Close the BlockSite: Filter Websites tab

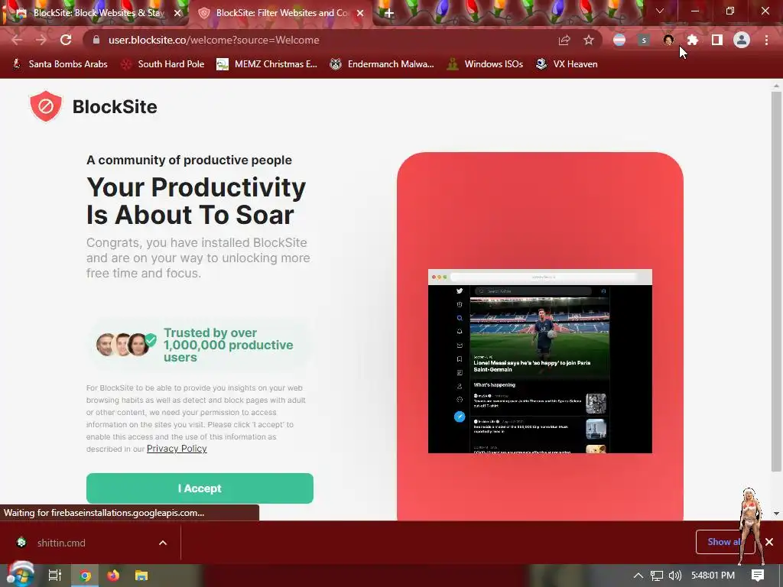(360, 13)
